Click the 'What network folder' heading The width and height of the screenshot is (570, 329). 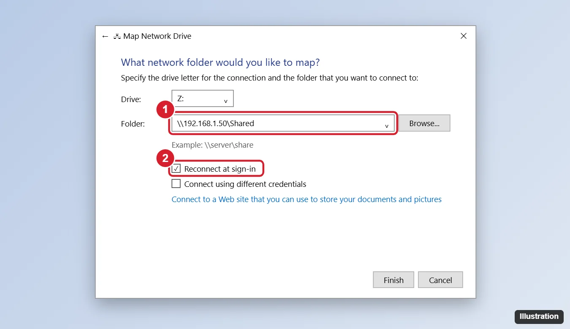220,62
